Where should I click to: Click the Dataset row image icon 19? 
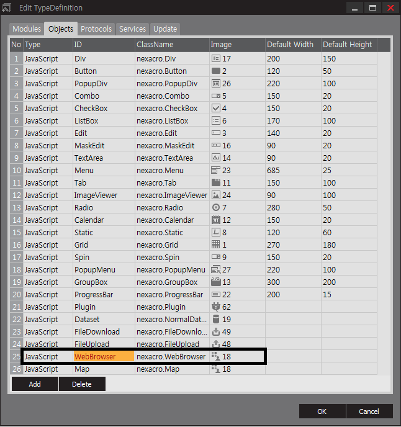216,319
